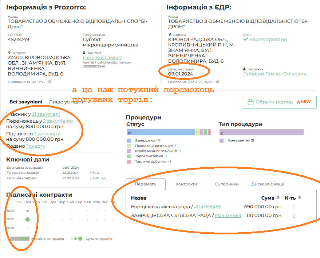Image resolution: width=320 pixels, height=258 pixels.
Task: Click purple Конкурентні procedure type bar
Action: [261, 133]
